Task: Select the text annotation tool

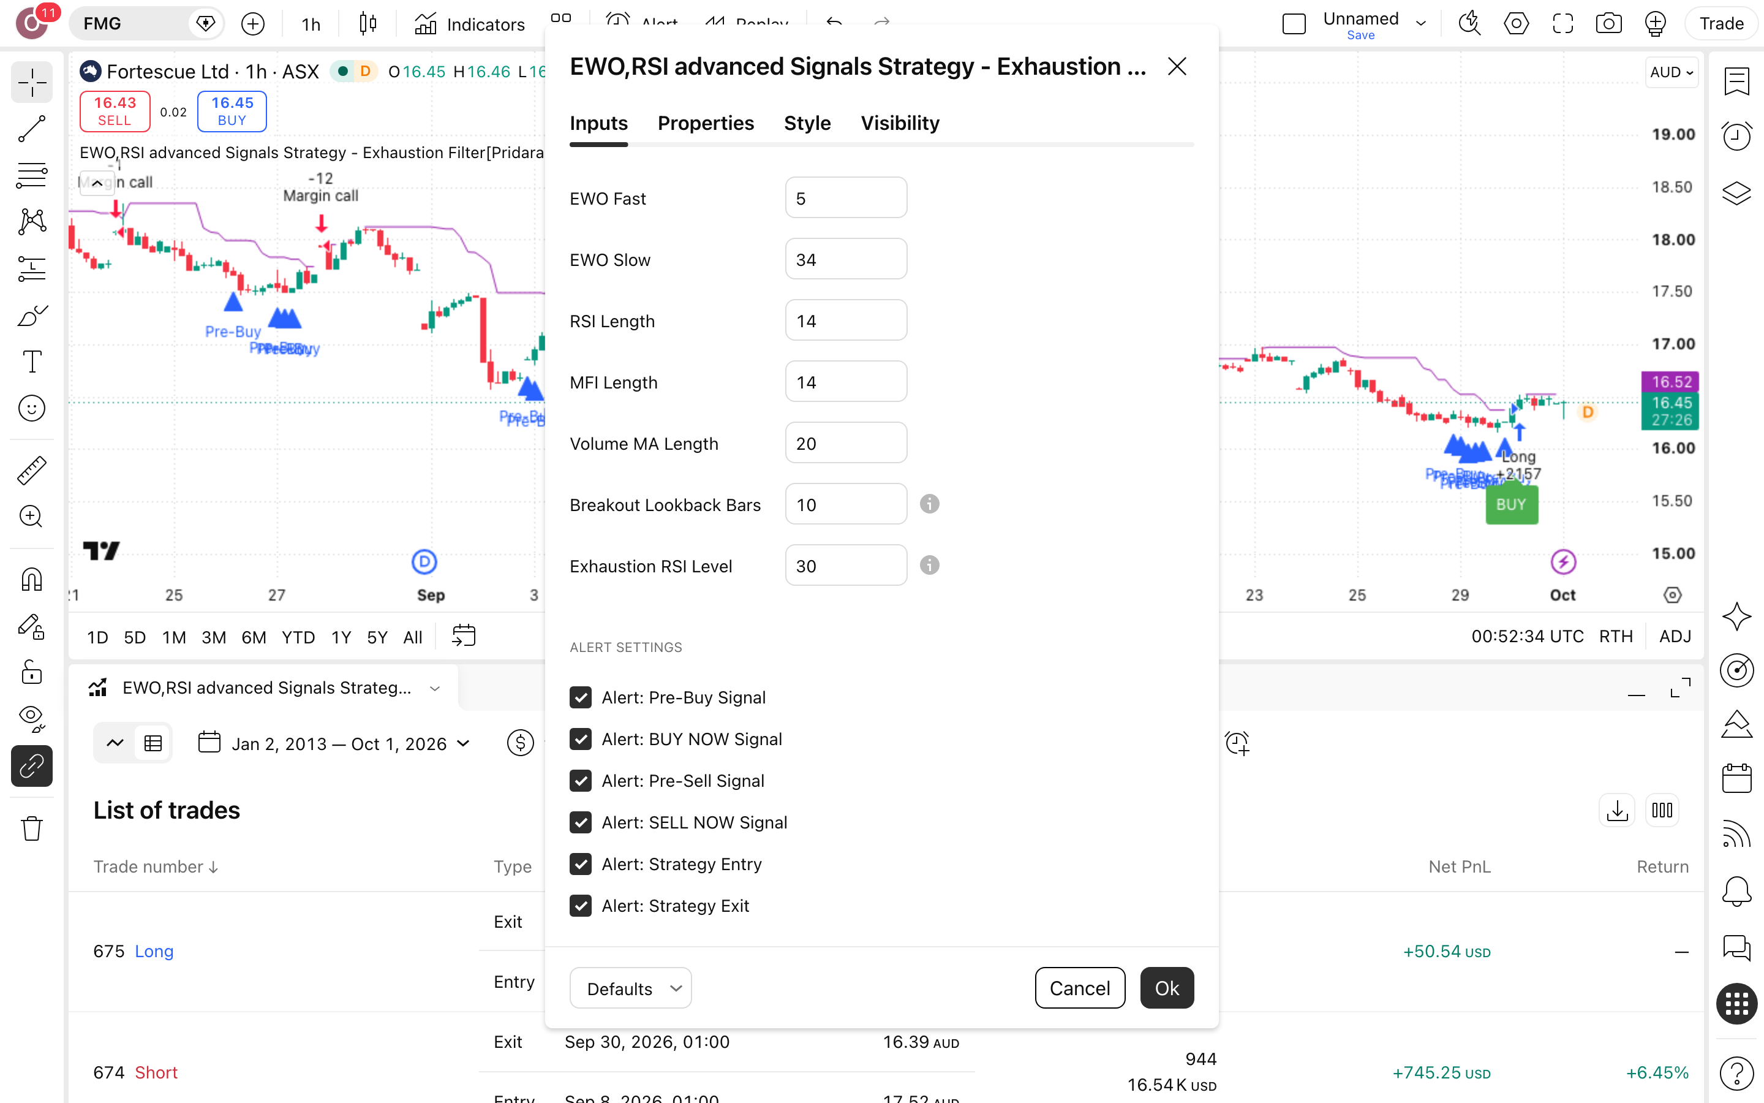Action: pos(31,361)
